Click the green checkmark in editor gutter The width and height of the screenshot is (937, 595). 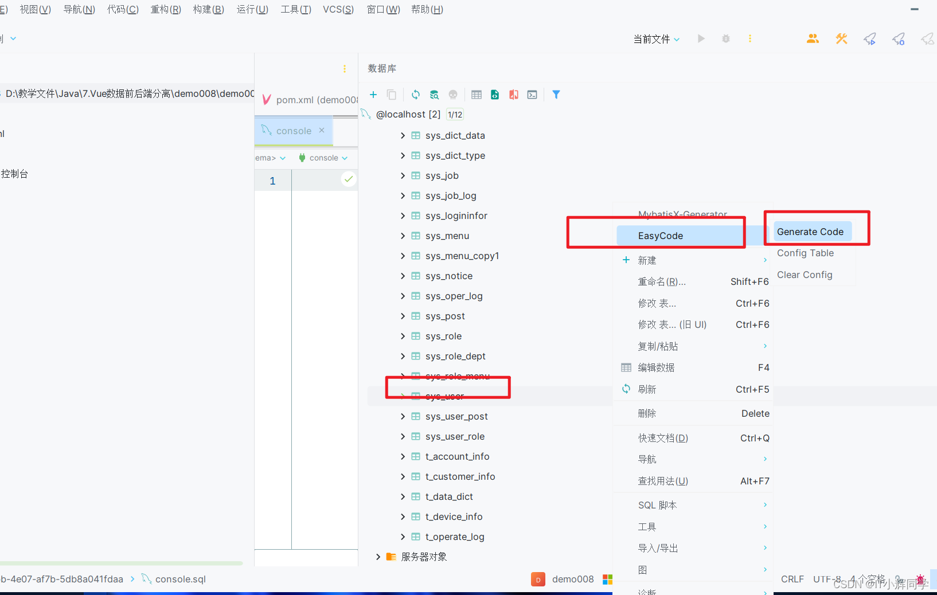pos(349,179)
